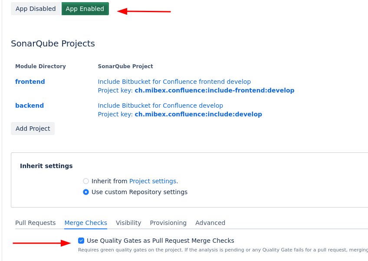Screen dimensions: 368x261
Task: Toggle Use Quality Gates merge checks checkbox
Action: tap(81, 241)
